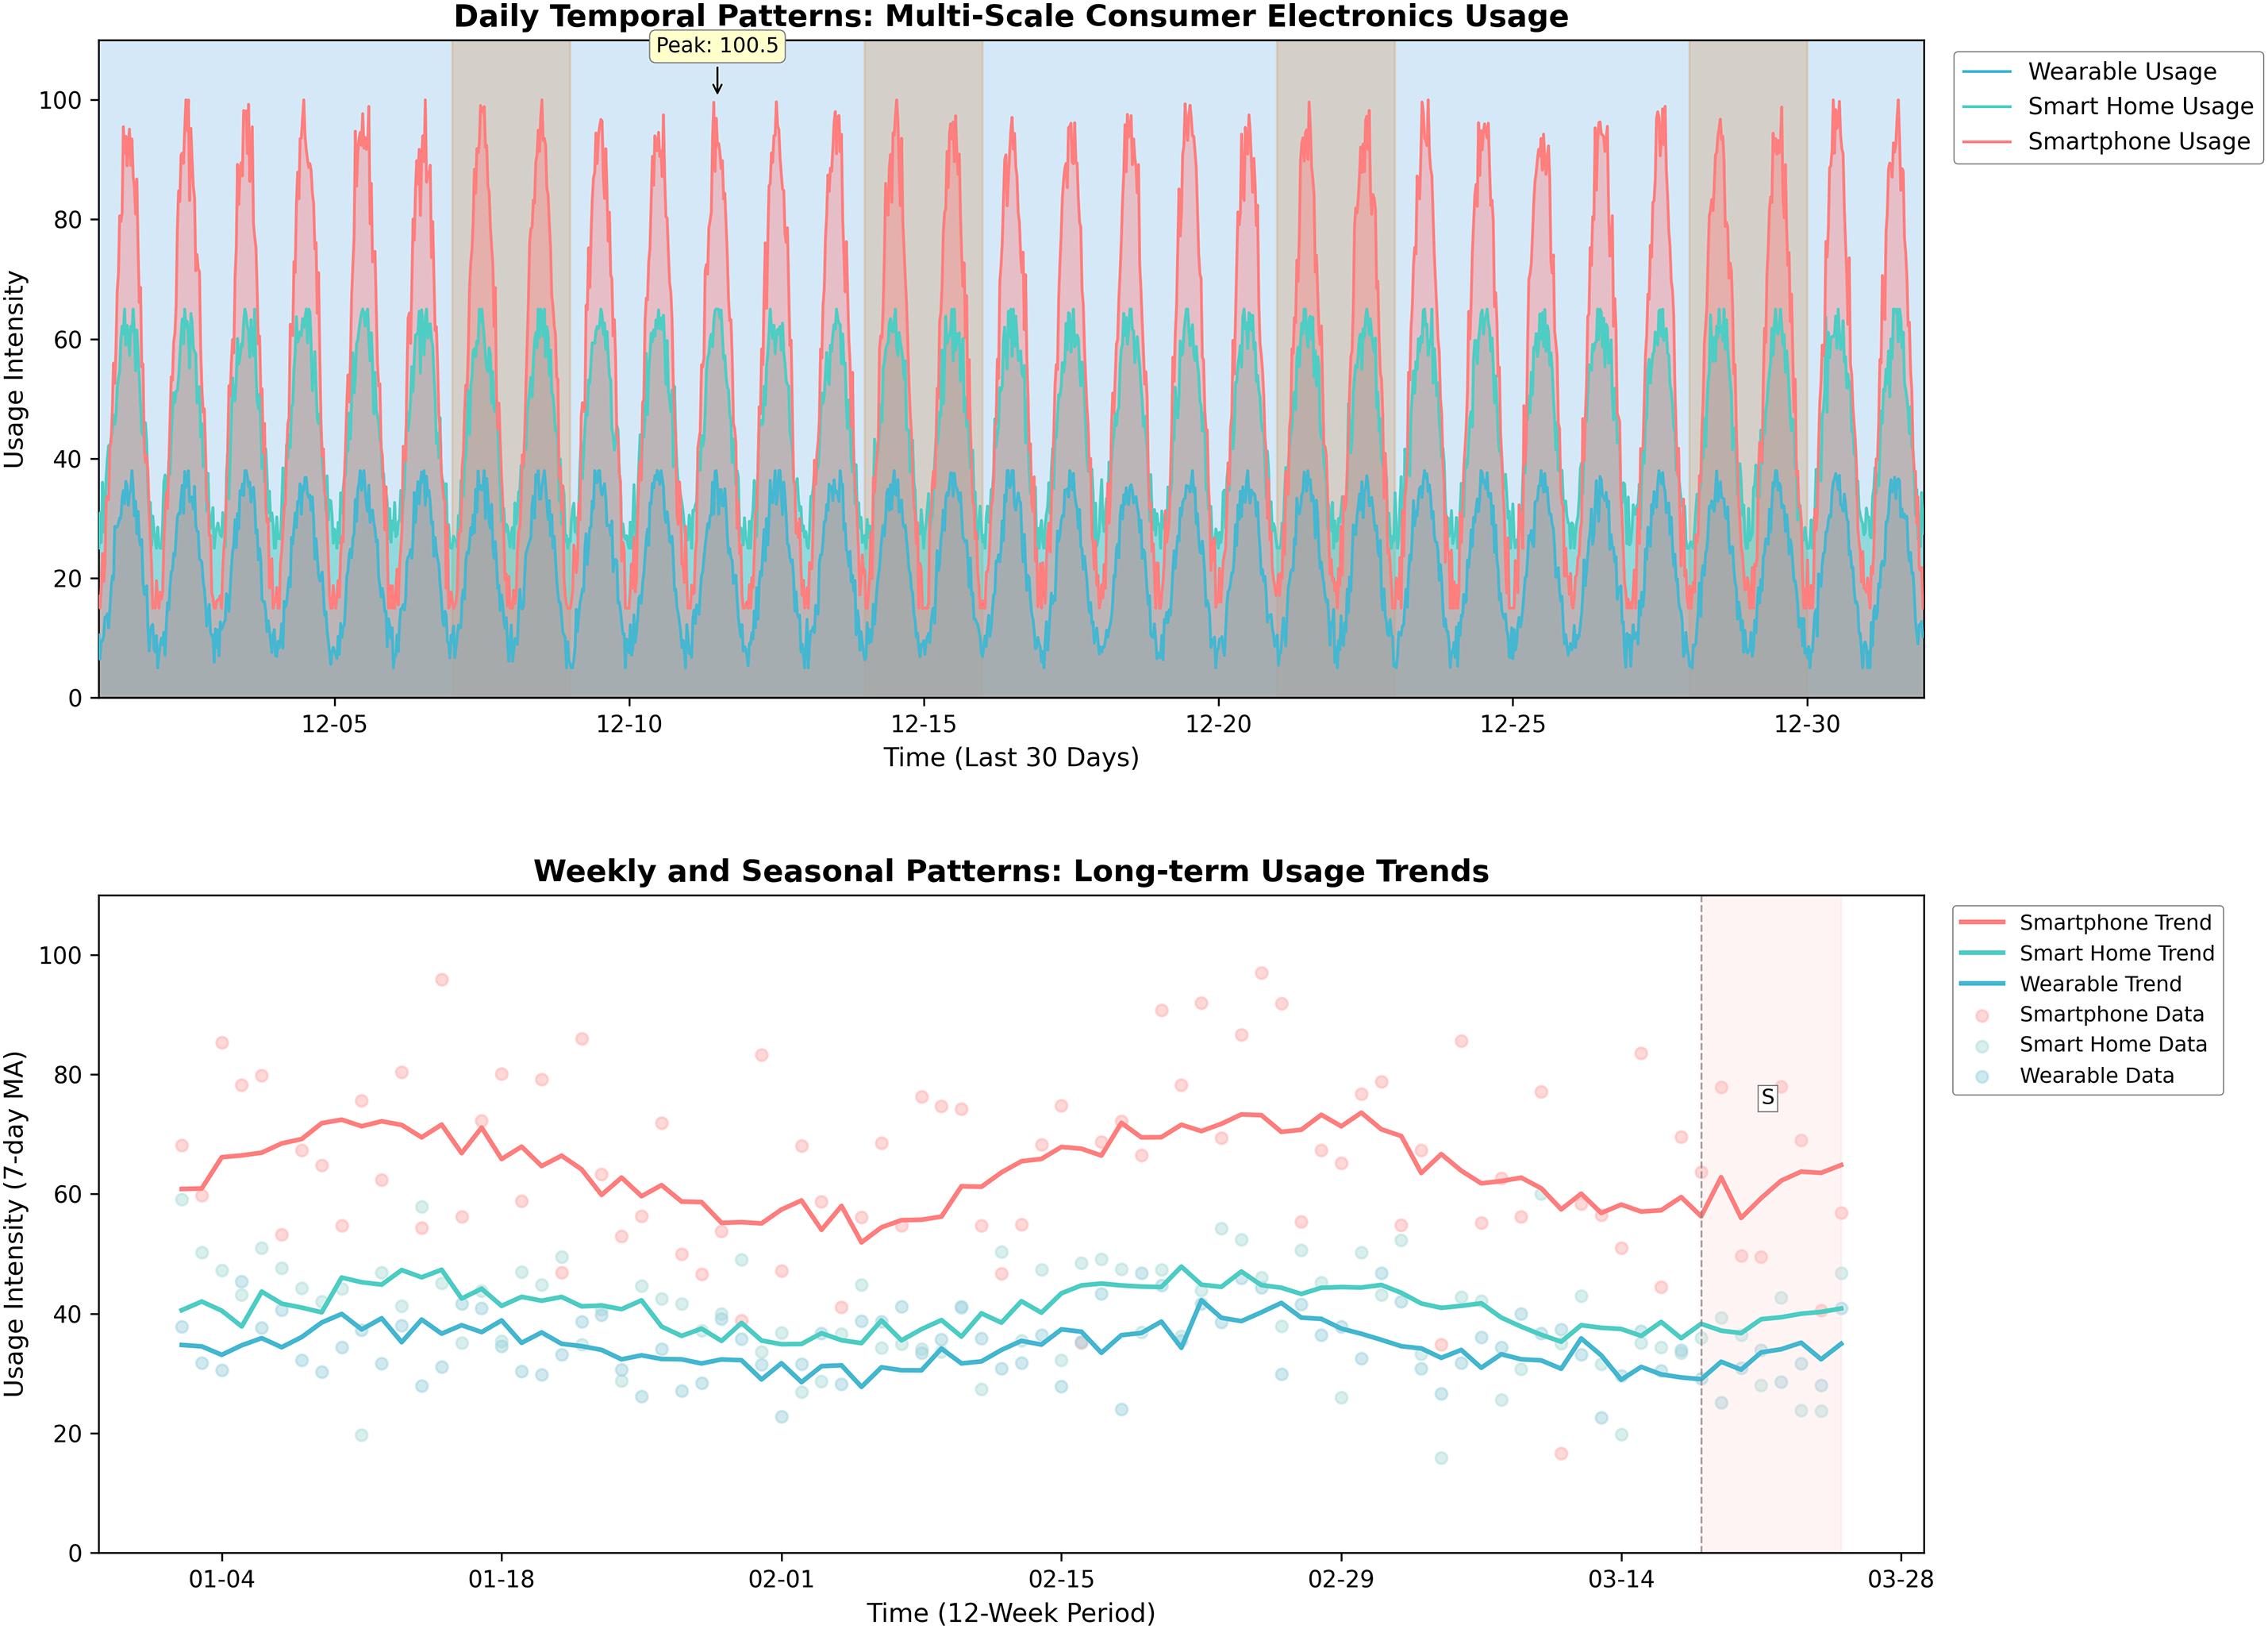The height and width of the screenshot is (1629, 2268).
Task: Click the 02-15 x-axis tick label
Action: 1061,1580
